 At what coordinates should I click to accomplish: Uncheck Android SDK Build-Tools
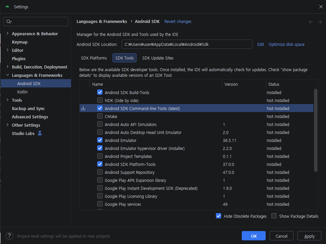tap(100, 92)
